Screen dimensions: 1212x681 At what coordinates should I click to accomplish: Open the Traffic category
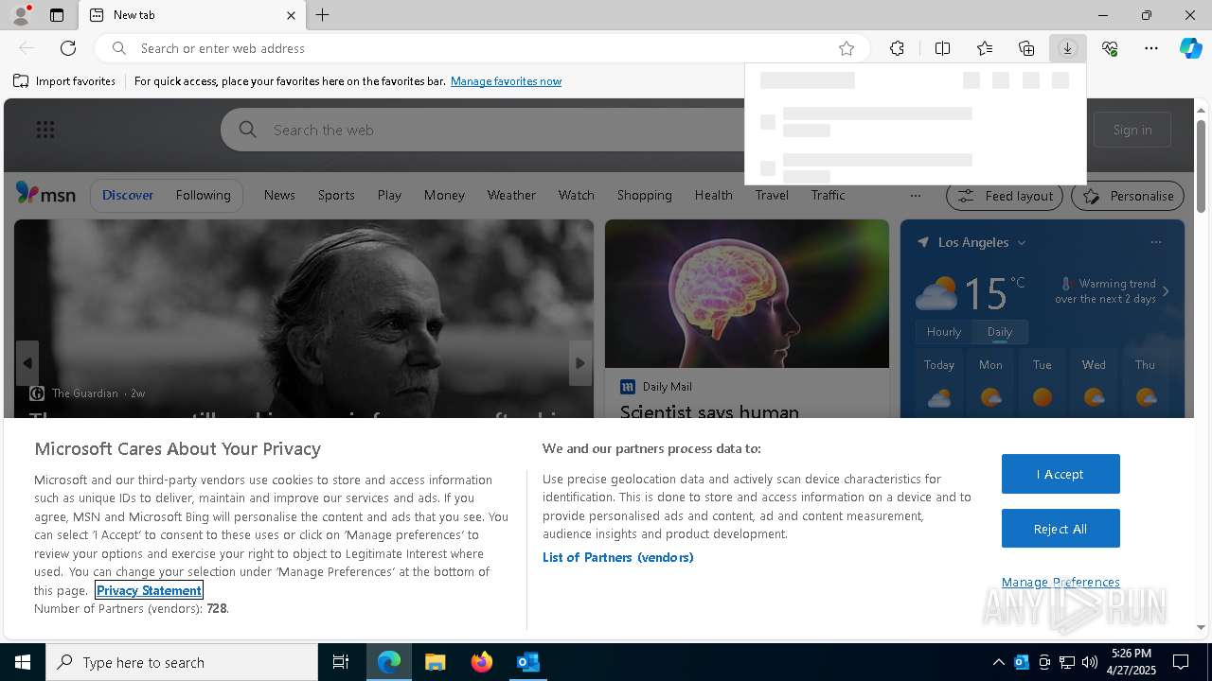828,195
